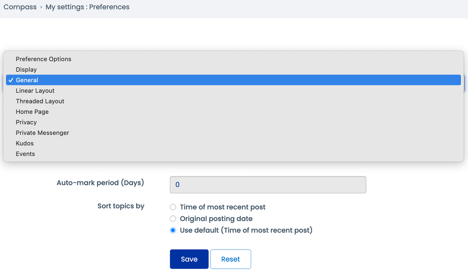Image resolution: width=468 pixels, height=273 pixels.
Task: Click the Auto-mark period (Days) label
Action: [100, 183]
